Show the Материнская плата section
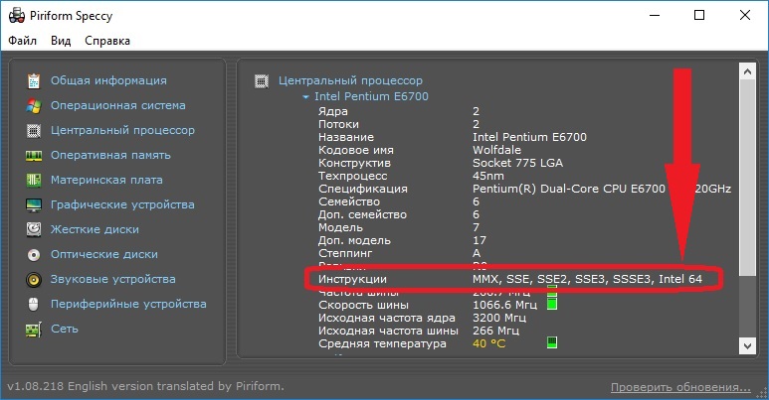The height and width of the screenshot is (400, 769). 106,181
